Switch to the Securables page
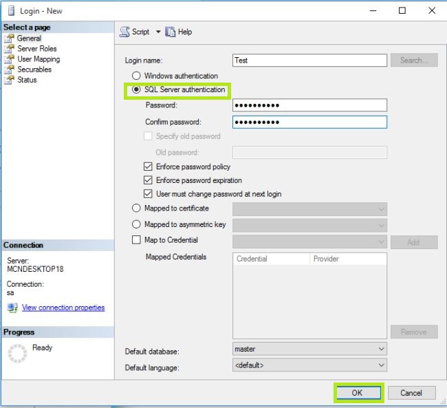The height and width of the screenshot is (408, 447). pyautogui.click(x=34, y=69)
